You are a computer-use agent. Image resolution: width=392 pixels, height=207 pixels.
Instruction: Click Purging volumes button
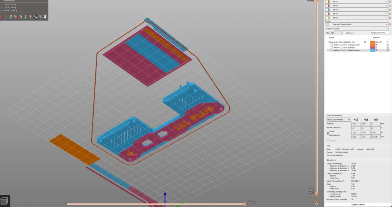(x=379, y=33)
